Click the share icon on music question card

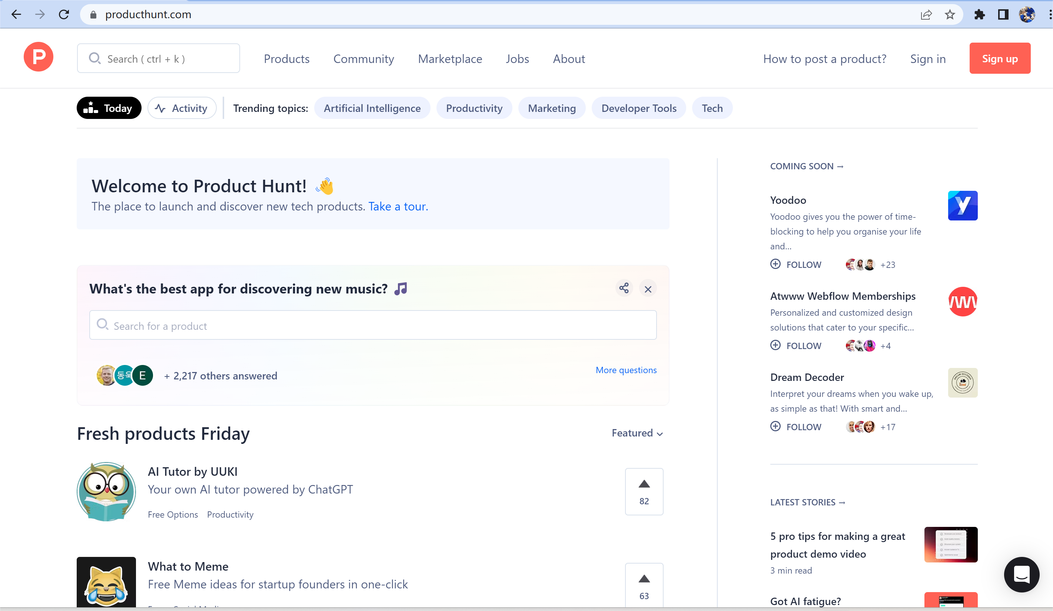pyautogui.click(x=624, y=288)
